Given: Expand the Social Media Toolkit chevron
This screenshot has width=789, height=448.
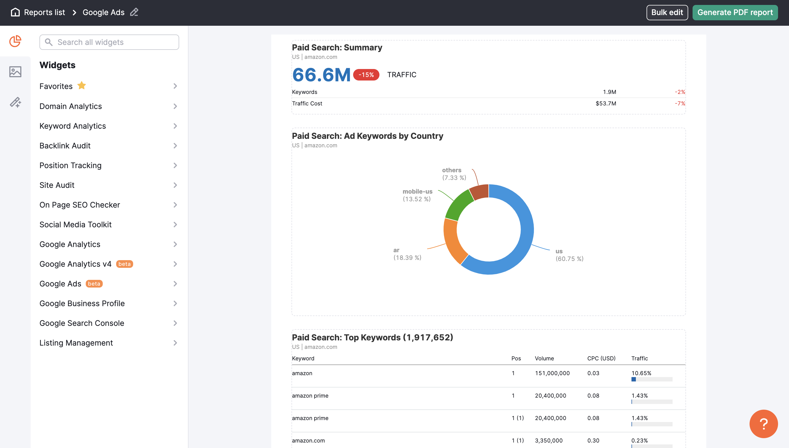Looking at the screenshot, I should tap(175, 224).
